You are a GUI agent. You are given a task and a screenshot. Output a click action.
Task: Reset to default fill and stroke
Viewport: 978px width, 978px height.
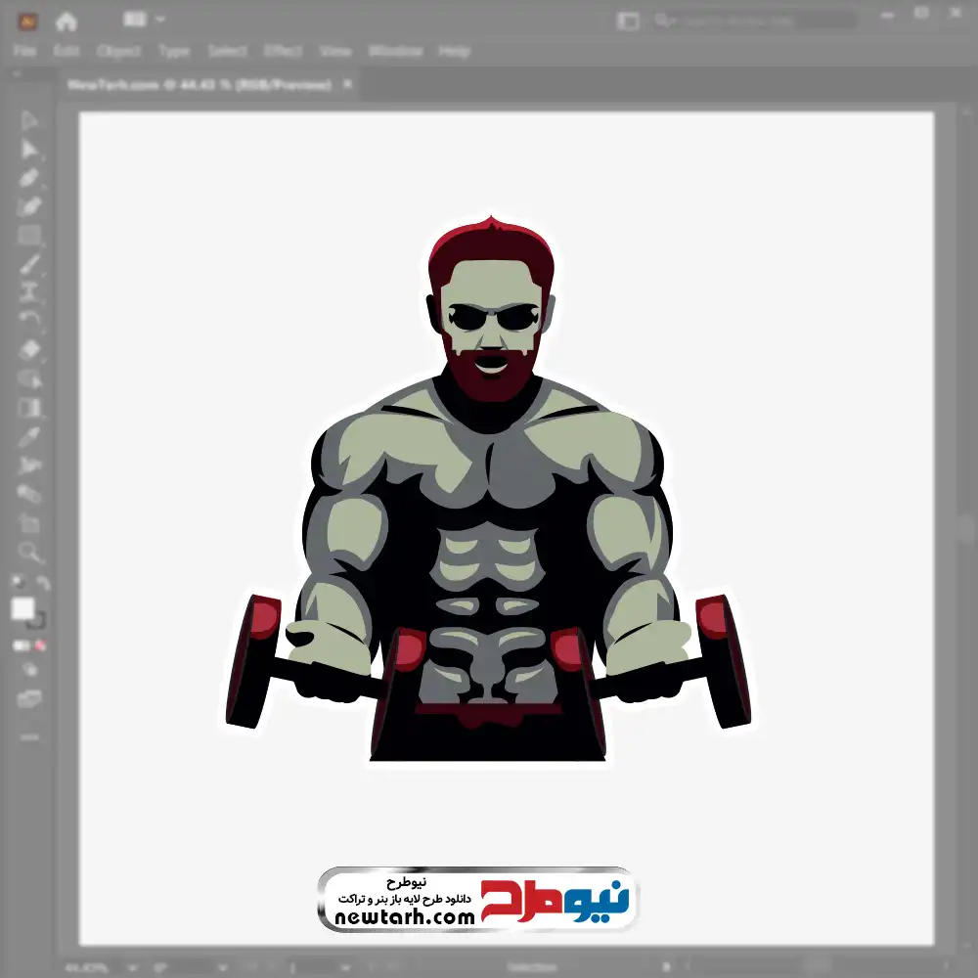coord(18,584)
